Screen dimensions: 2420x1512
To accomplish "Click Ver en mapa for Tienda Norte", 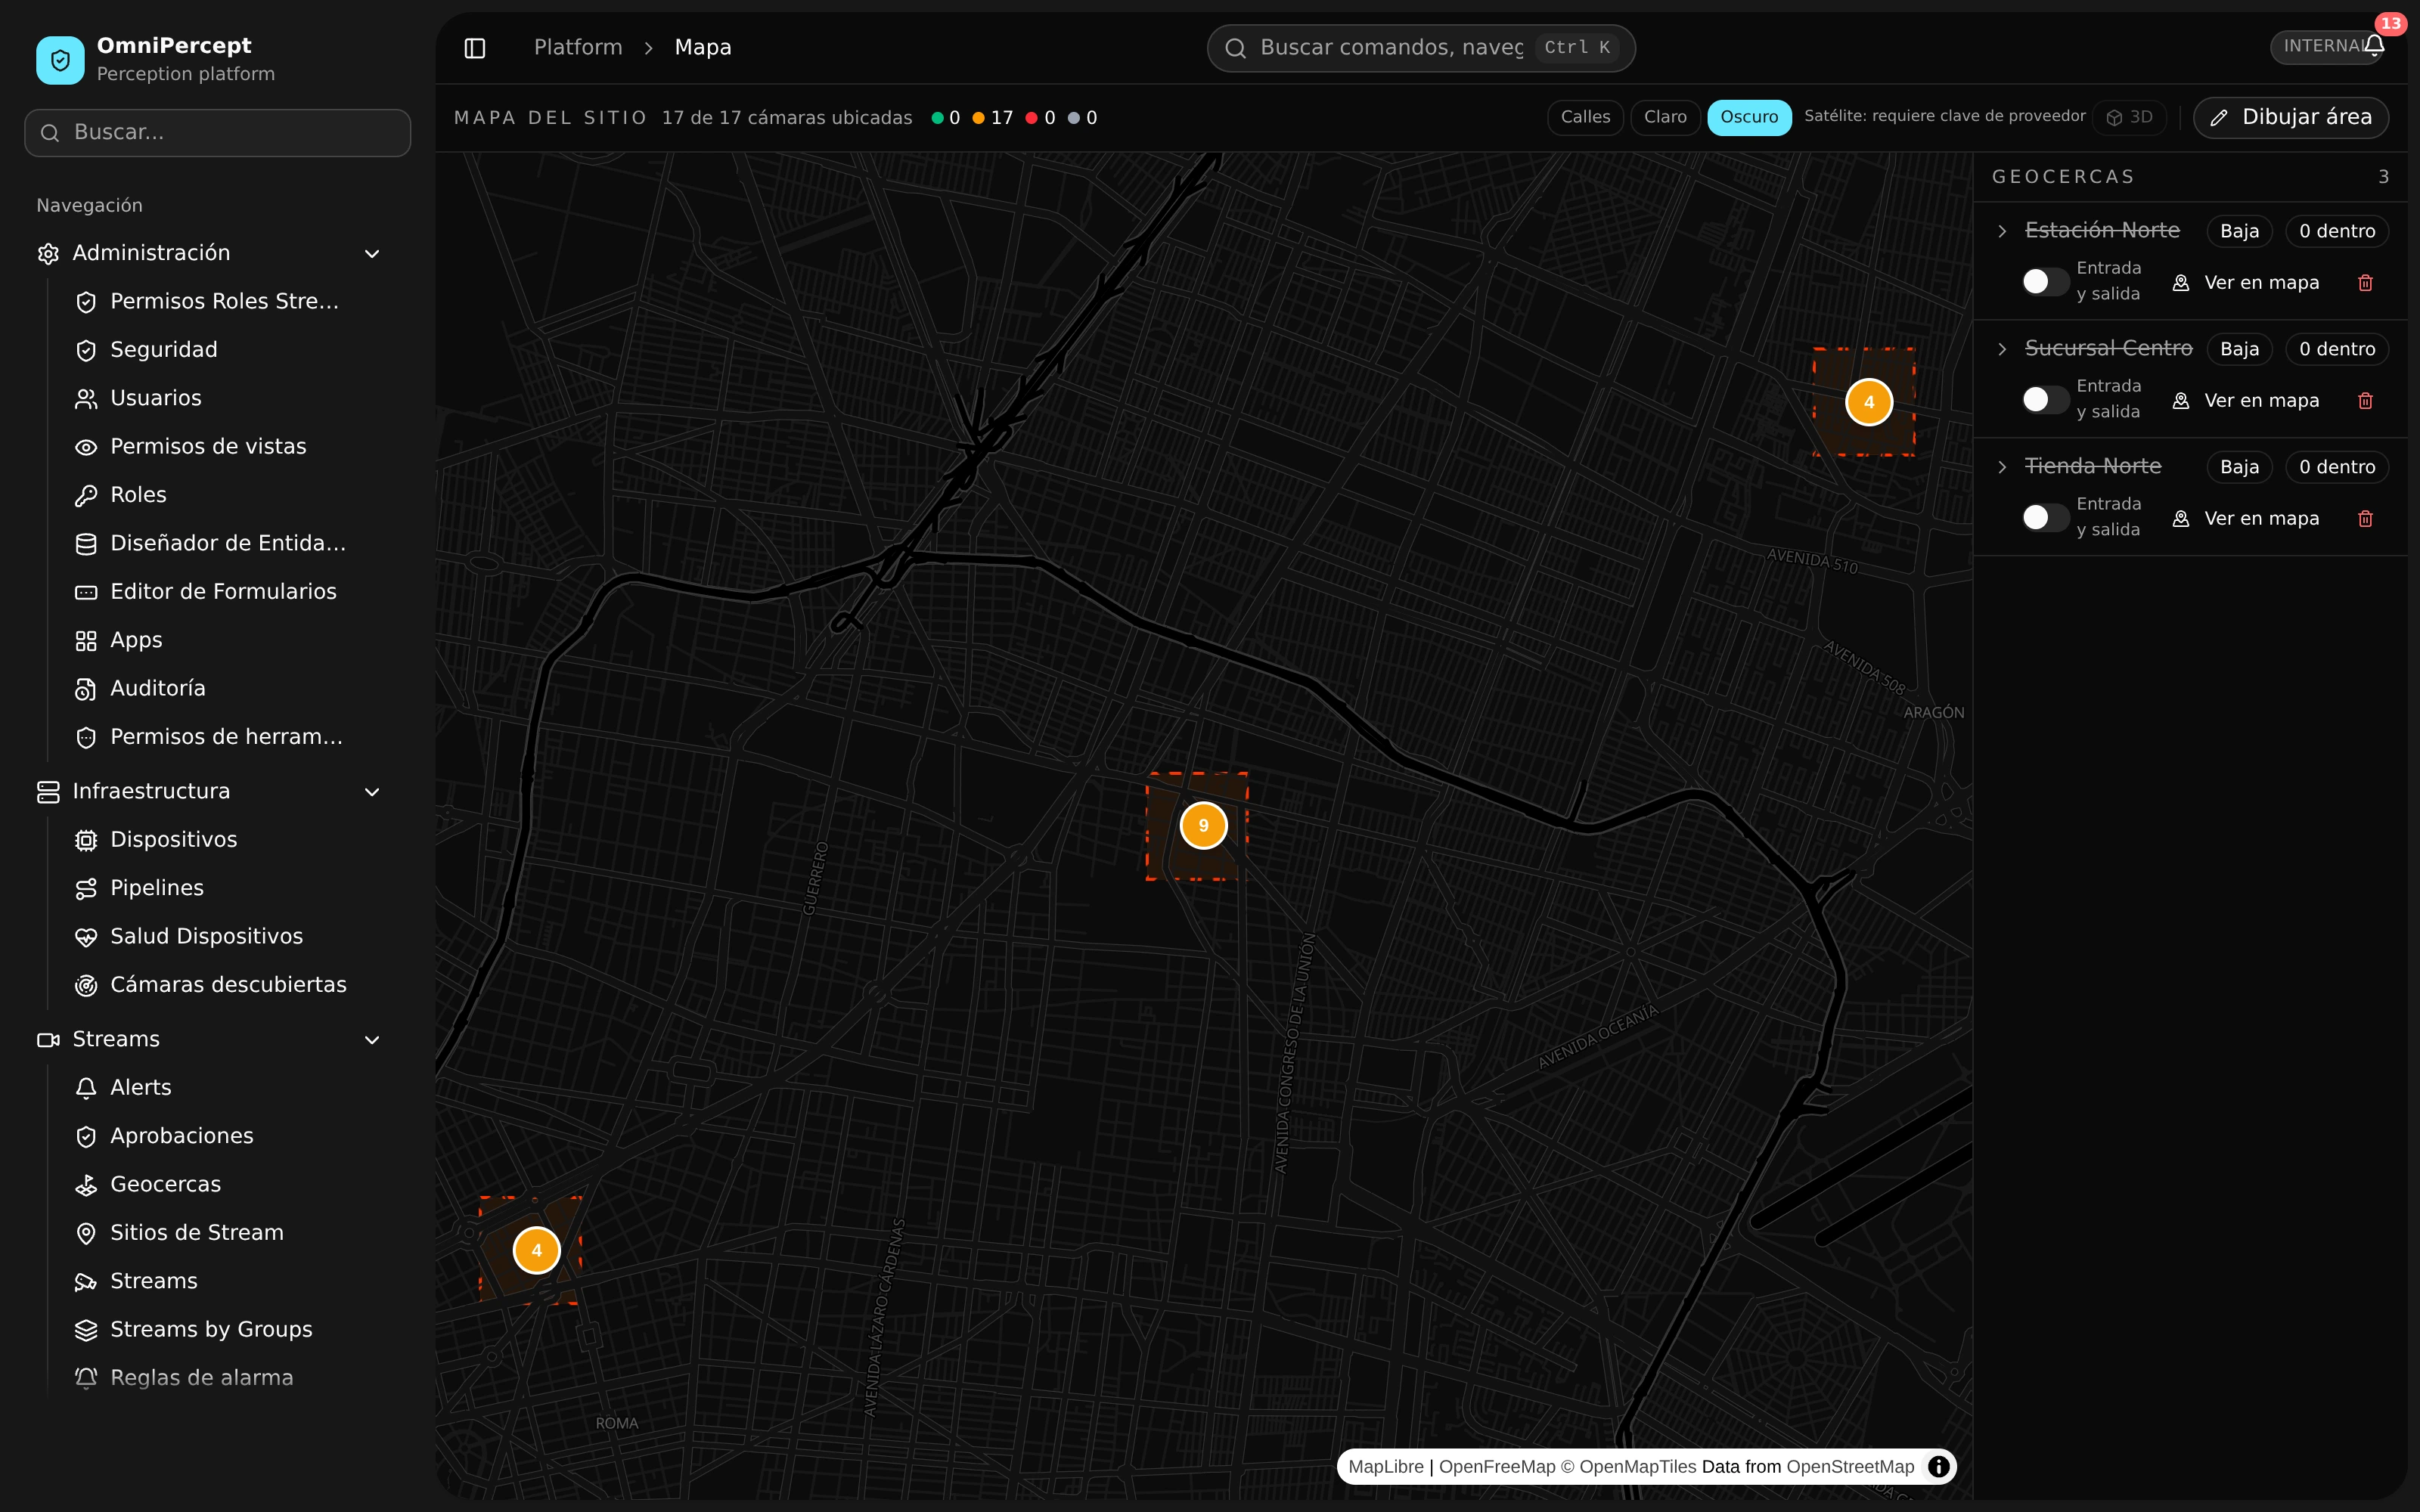I will pyautogui.click(x=2246, y=519).
